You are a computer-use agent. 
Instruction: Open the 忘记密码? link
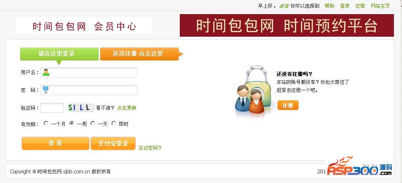[150, 148]
